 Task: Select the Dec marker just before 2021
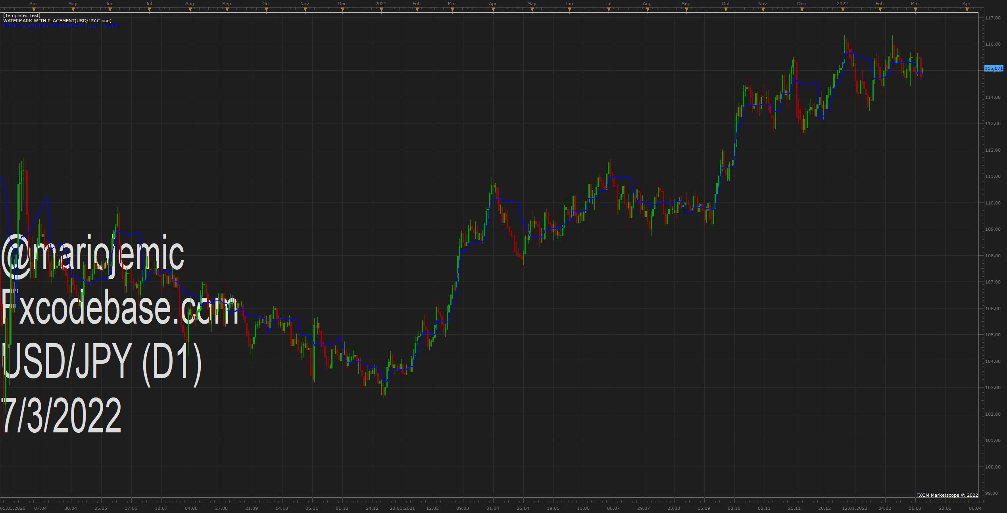tap(342, 4)
